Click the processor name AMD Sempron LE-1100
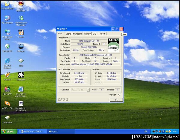 click(x=89, y=41)
